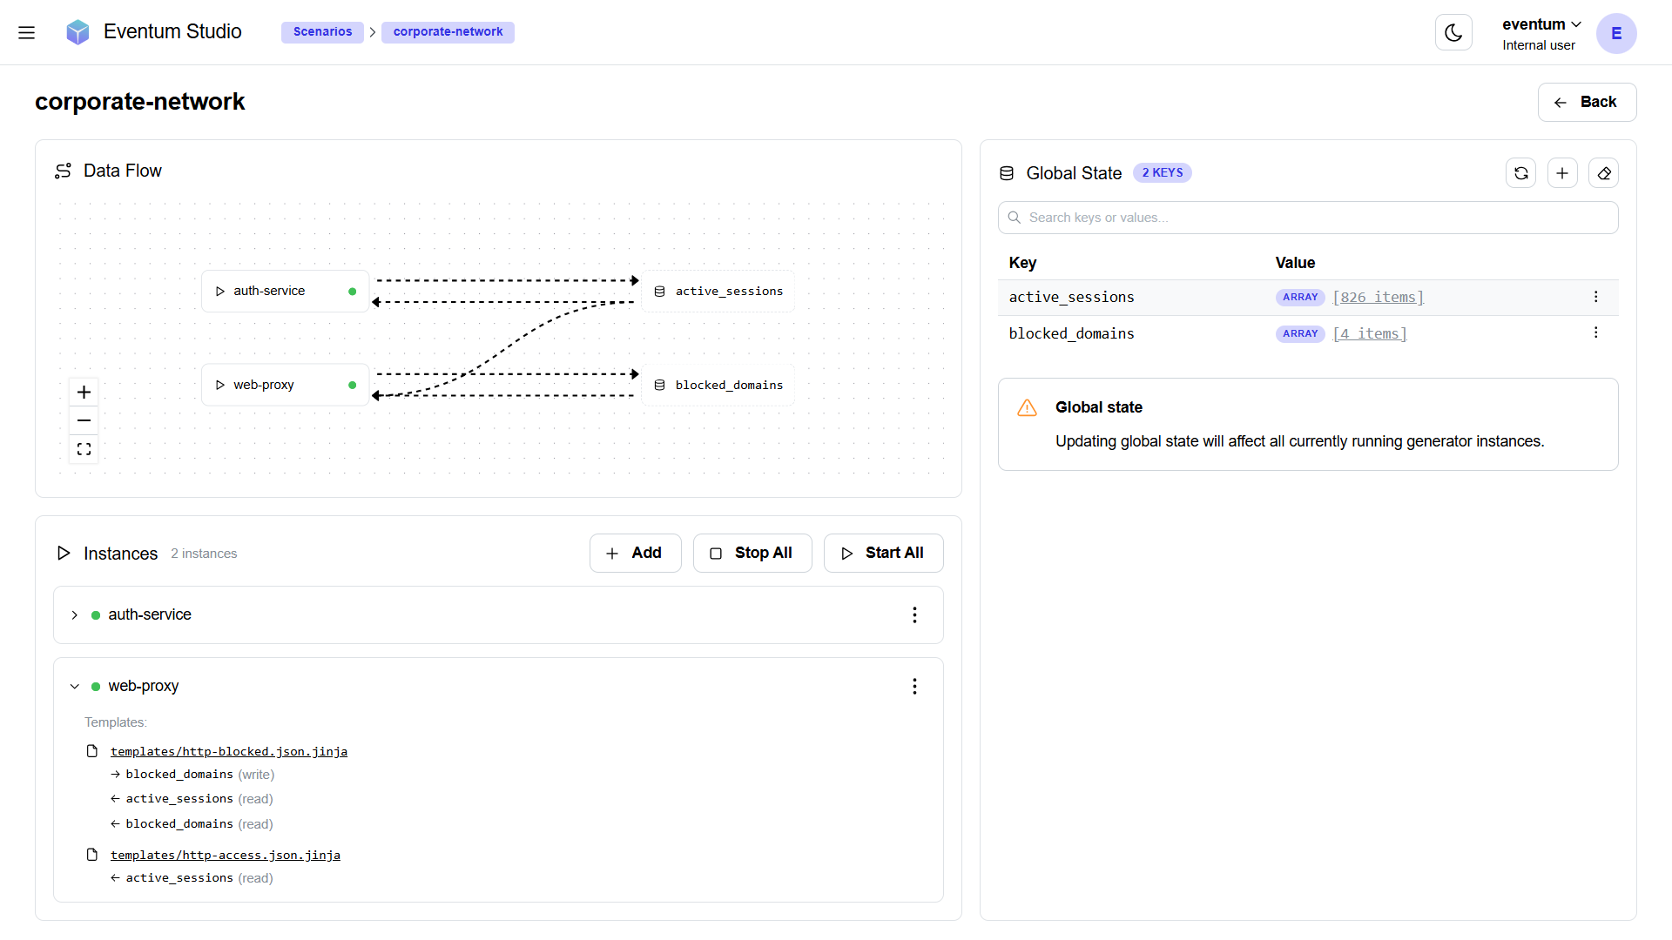Toggle dark mode with the moon icon
The image size is (1672, 940).
tap(1453, 32)
